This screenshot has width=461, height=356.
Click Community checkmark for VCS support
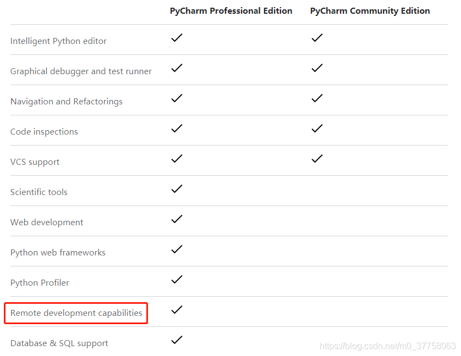coord(317,159)
